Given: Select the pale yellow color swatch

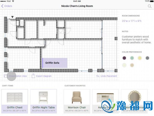Looking at the screenshot, I should point(140,58).
